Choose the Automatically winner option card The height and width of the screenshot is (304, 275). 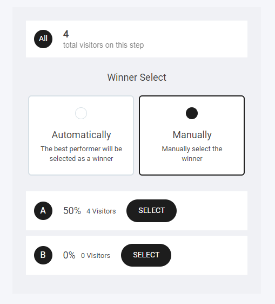[81, 135]
